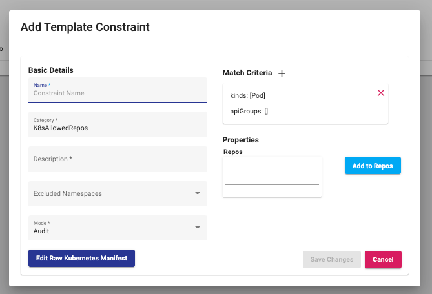
Task: Cancel the Add Template Constraint dialog
Action: [383, 259]
